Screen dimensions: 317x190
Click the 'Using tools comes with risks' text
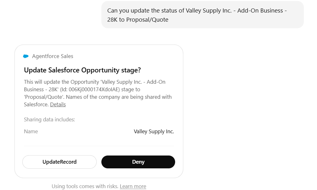click(x=85, y=186)
